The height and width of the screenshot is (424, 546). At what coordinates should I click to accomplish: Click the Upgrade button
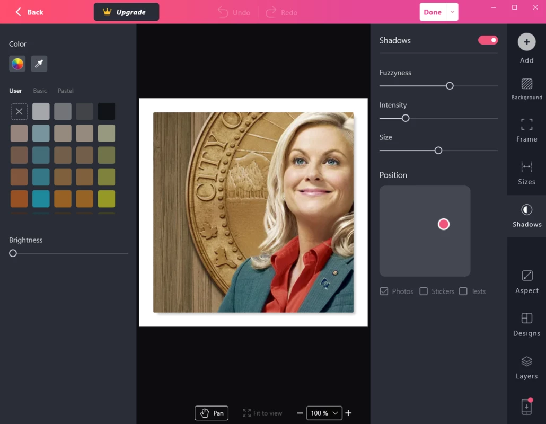pos(126,12)
